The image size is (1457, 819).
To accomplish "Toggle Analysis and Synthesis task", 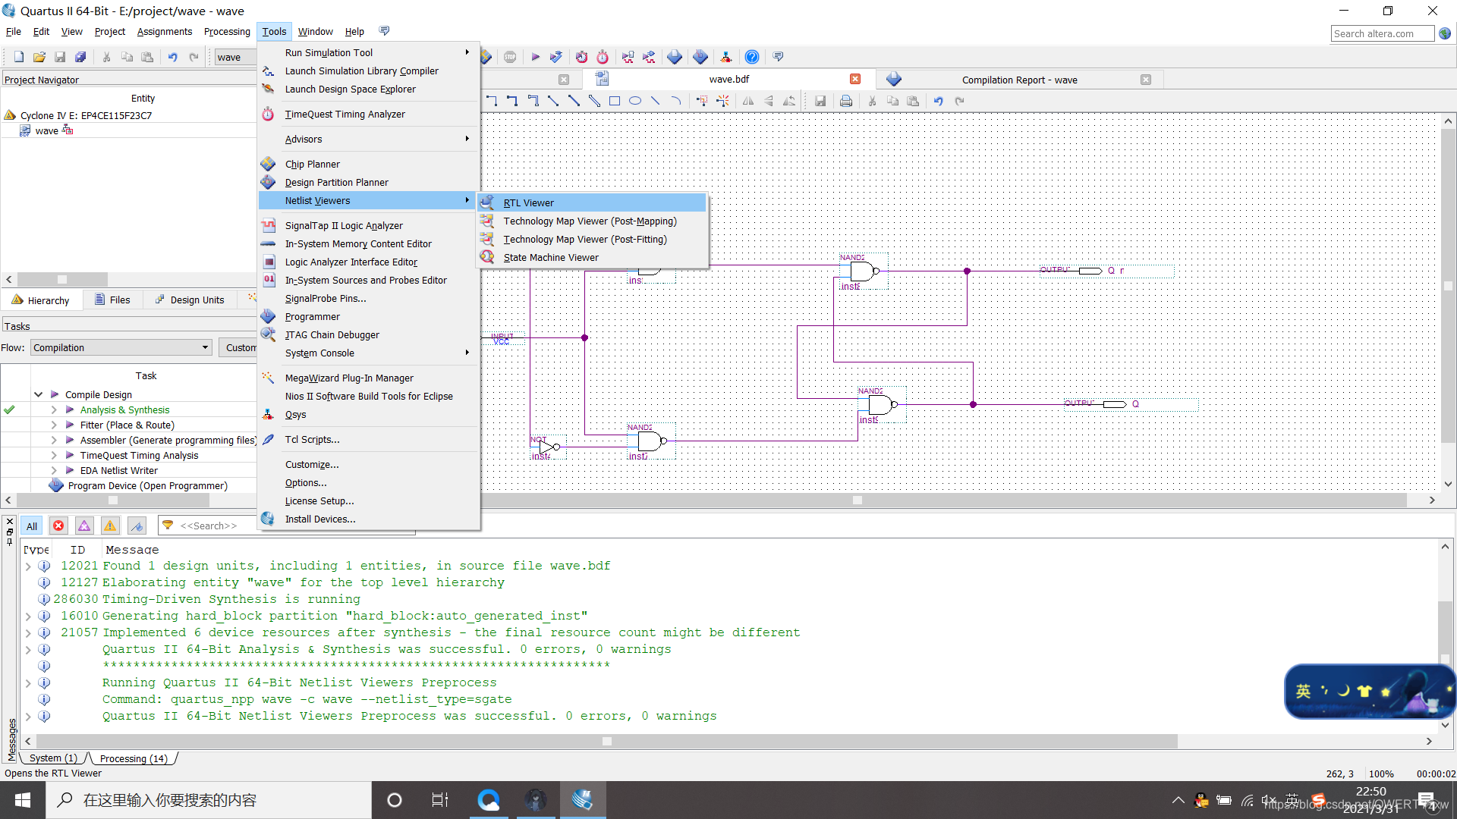I will 55,410.
